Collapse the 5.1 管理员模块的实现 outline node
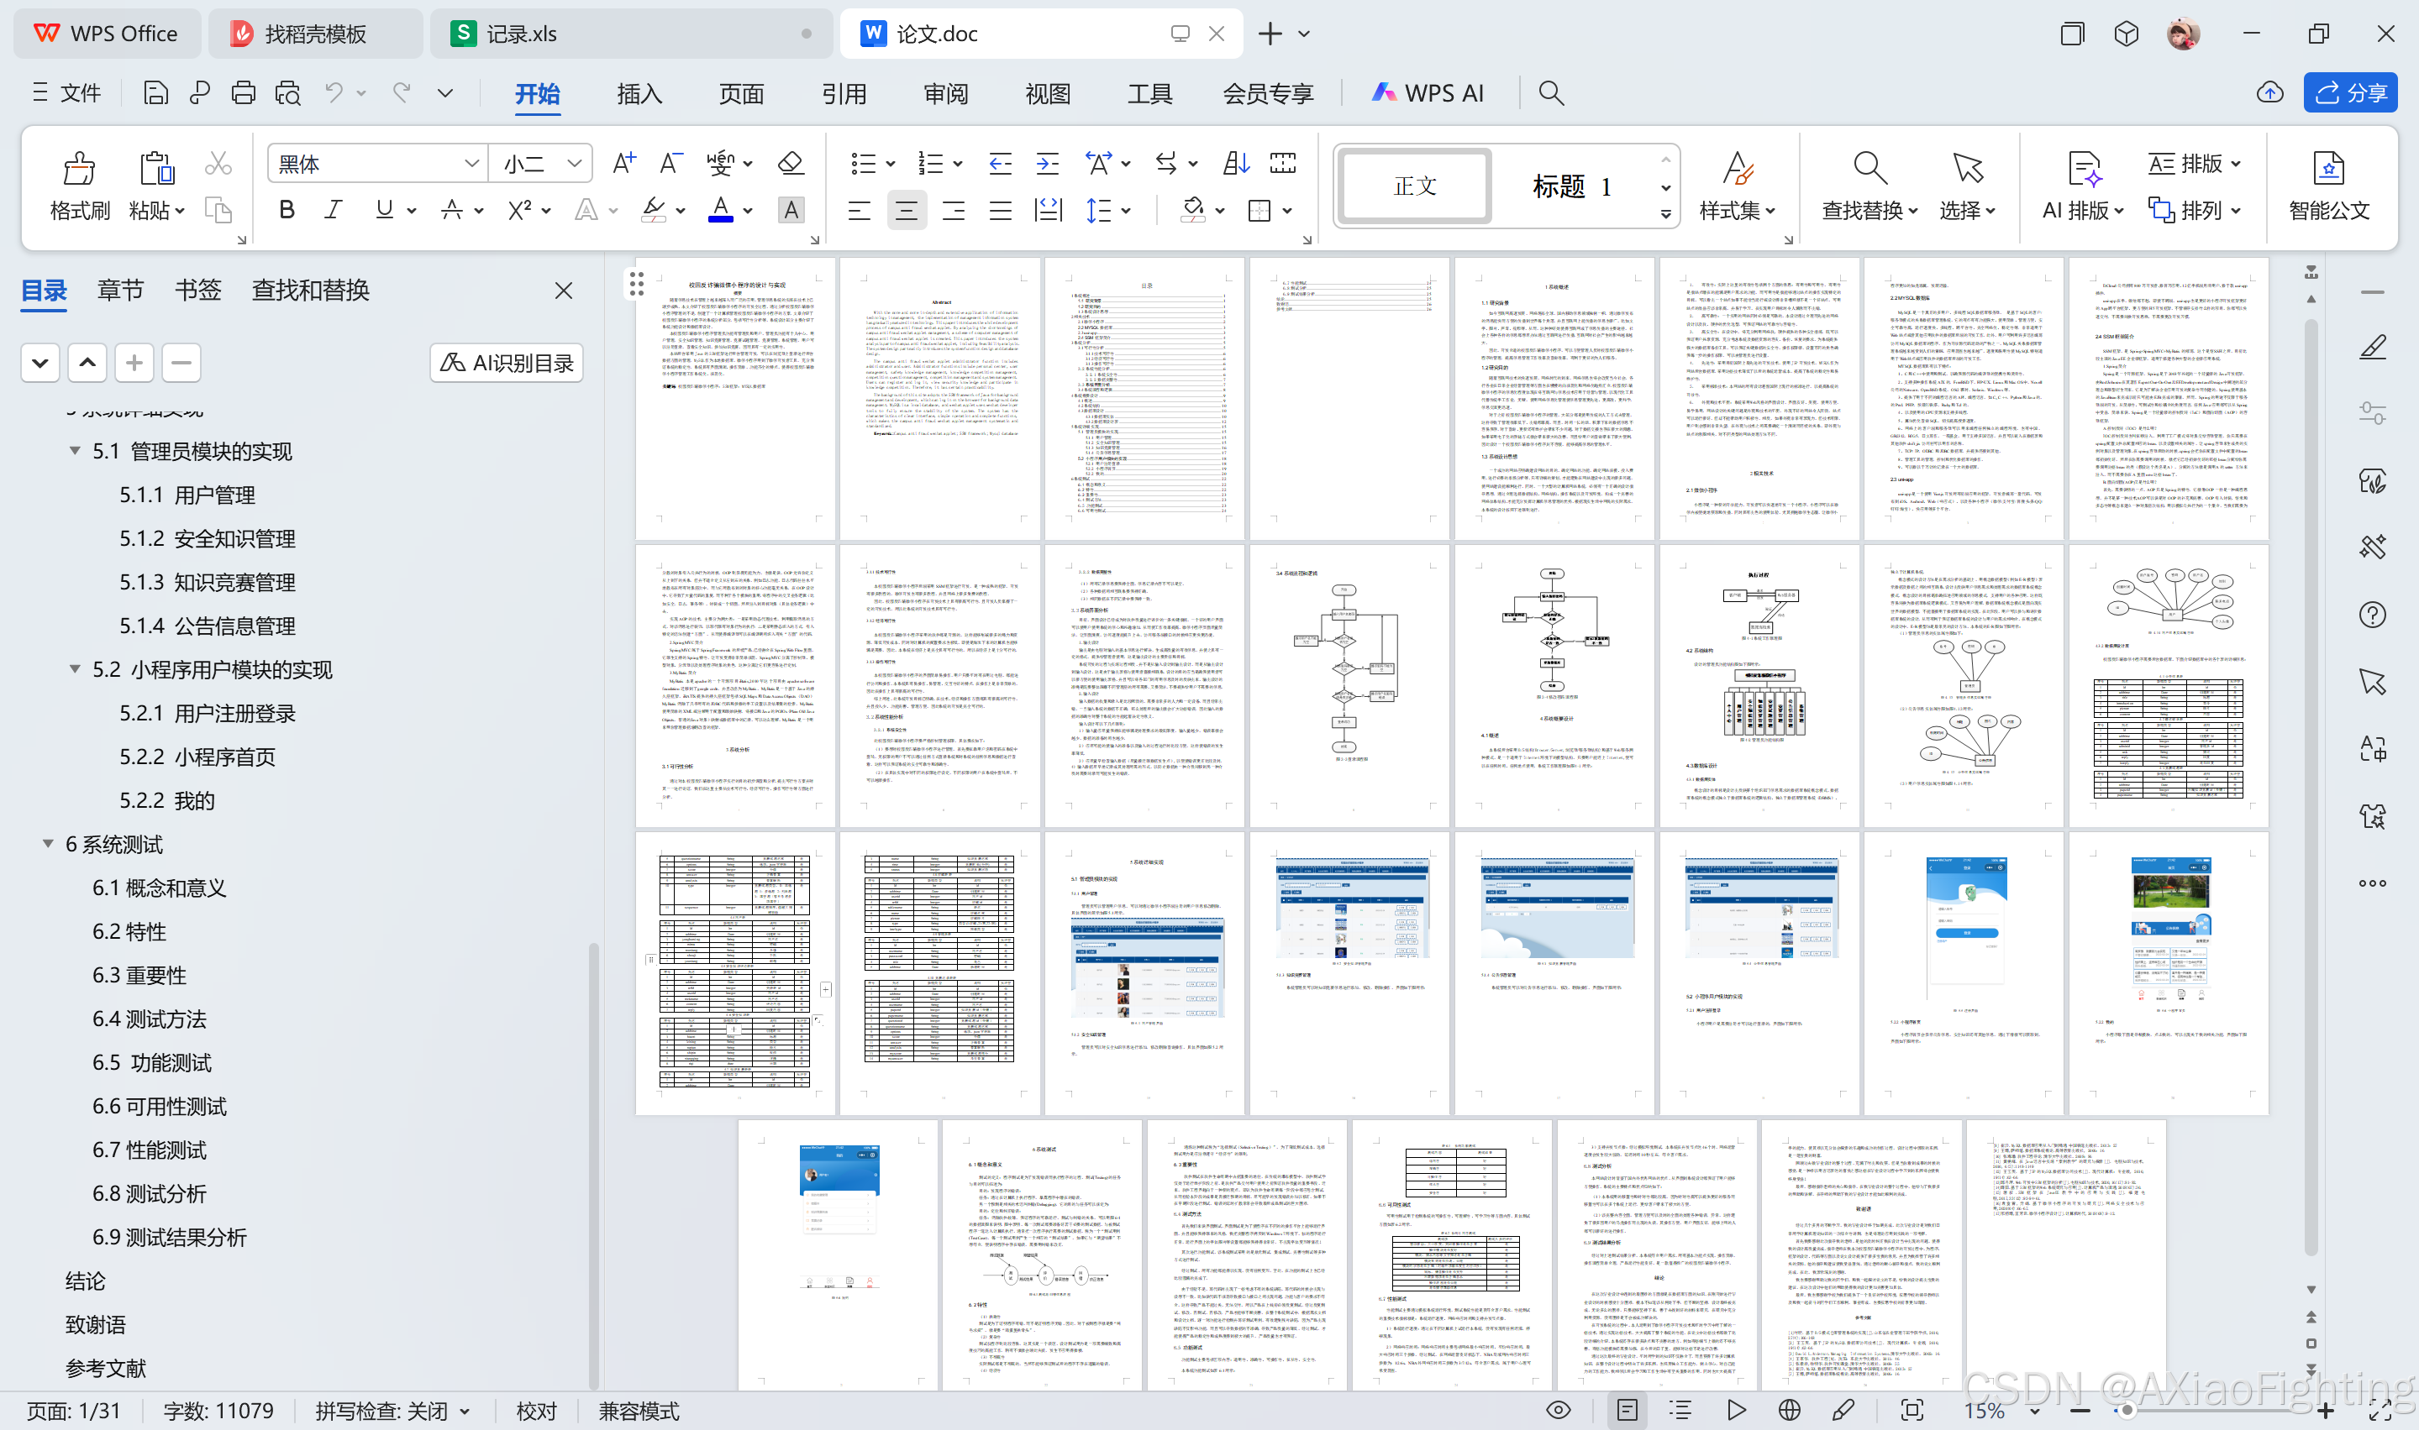2419x1430 pixels. [x=74, y=451]
